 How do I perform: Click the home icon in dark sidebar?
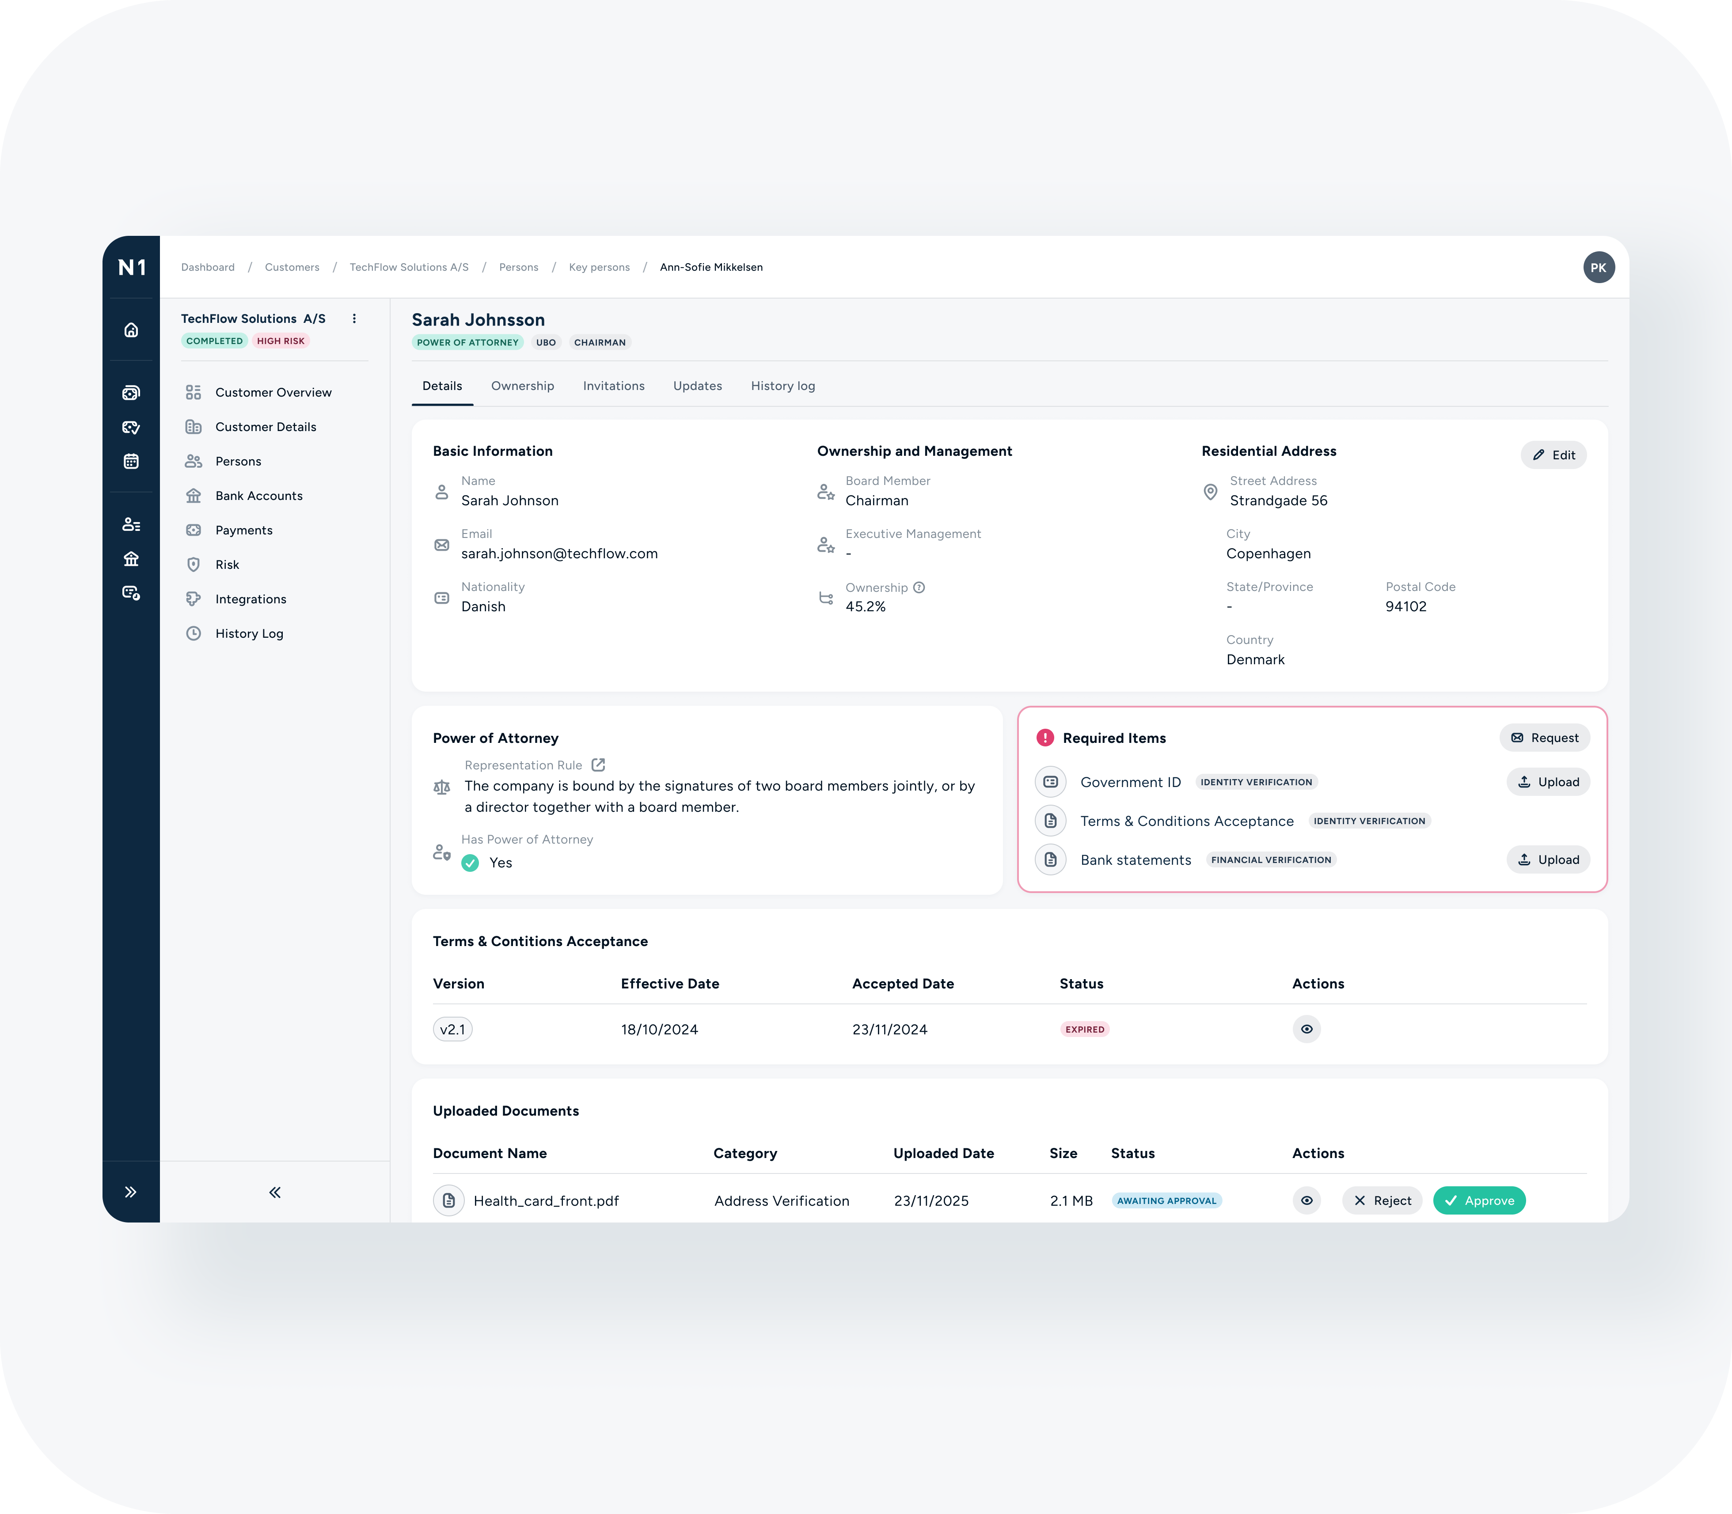(x=131, y=330)
